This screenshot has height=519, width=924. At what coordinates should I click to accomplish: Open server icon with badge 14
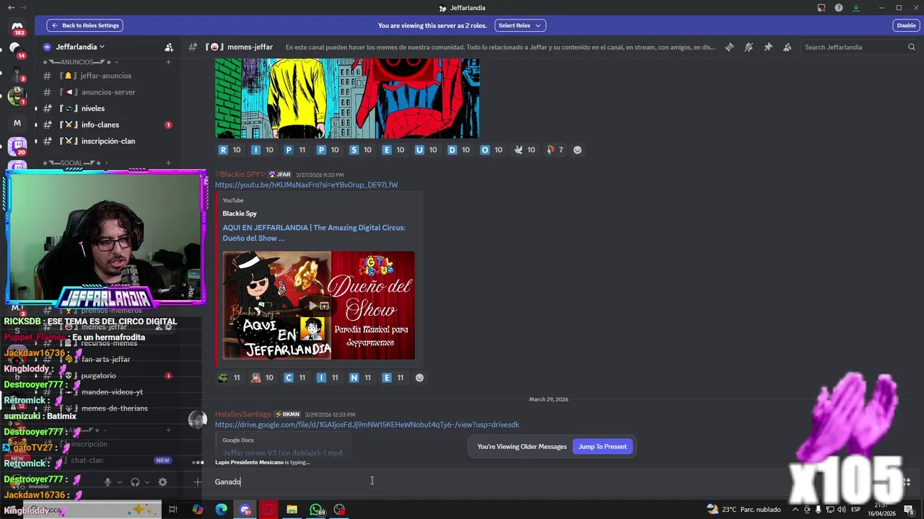(16, 50)
